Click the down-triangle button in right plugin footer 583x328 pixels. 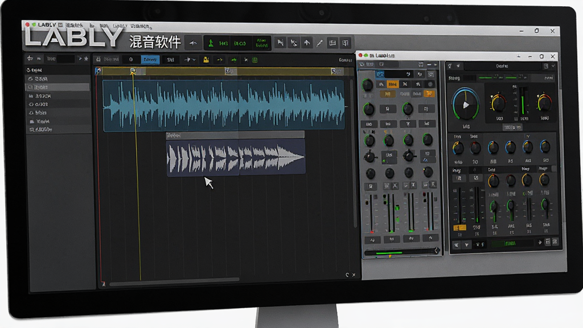tap(467, 245)
